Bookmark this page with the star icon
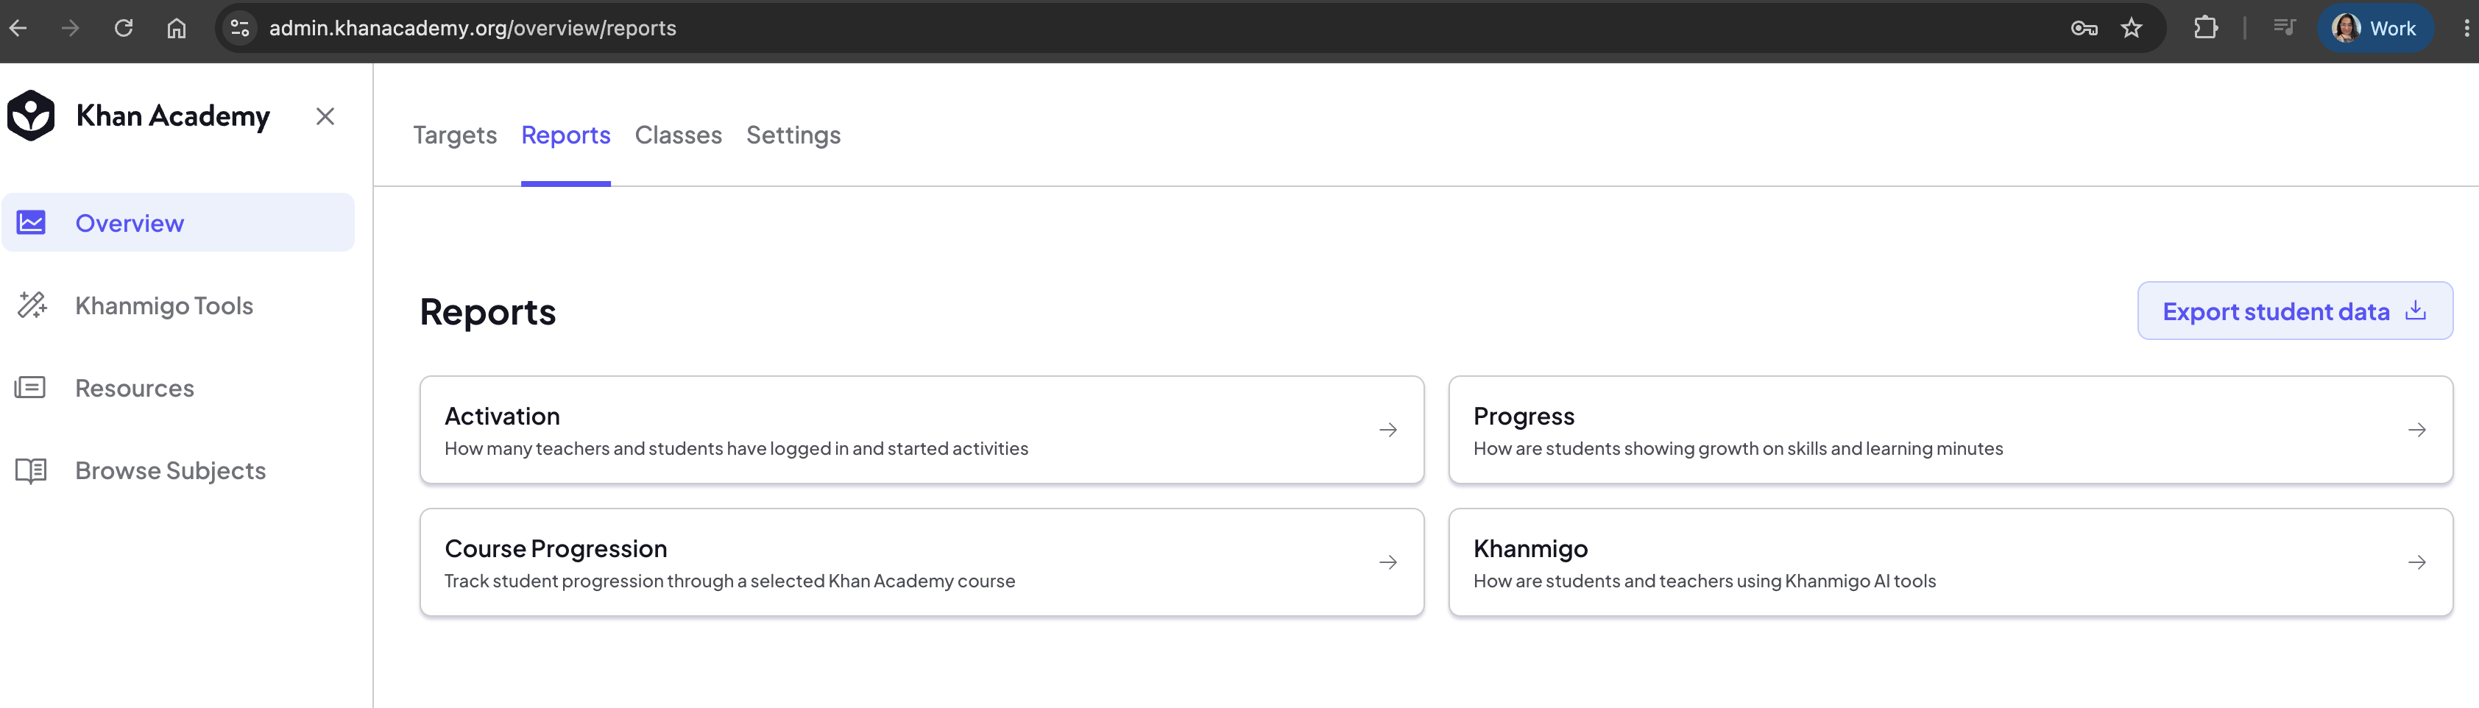This screenshot has height=708, width=2479. tap(2132, 28)
